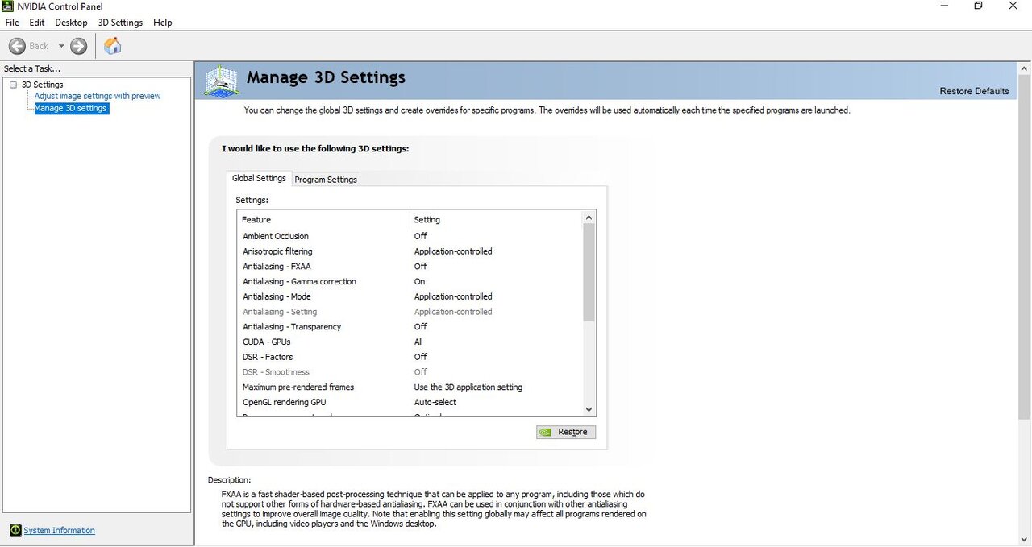Select Adjust image settings with preview
The image size is (1032, 547).
pyautogui.click(x=98, y=96)
